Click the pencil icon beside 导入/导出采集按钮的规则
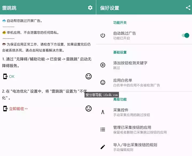This screenshot has height=156, width=192. coord(103,147)
